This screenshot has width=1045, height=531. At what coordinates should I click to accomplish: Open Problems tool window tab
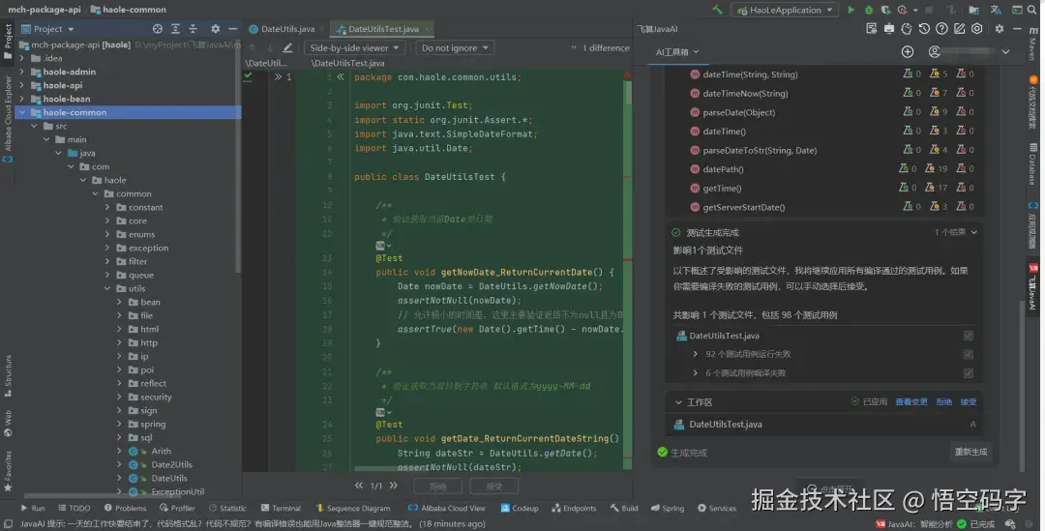click(x=125, y=509)
